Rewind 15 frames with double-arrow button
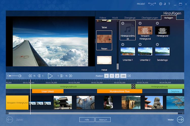This screenshot has width=190, height=126. 30,76
